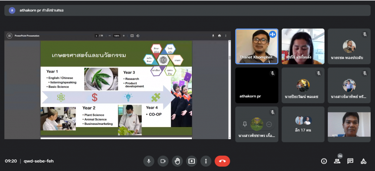Open the PDF viewer sidebar menu
Screen dimensions: 375x171
click(x=10, y=36)
